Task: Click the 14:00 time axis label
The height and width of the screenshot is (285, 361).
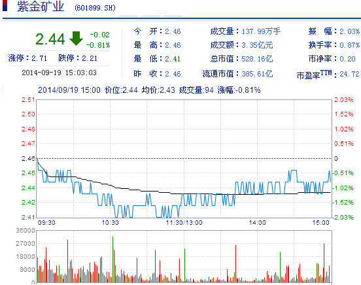Action: click(x=258, y=223)
